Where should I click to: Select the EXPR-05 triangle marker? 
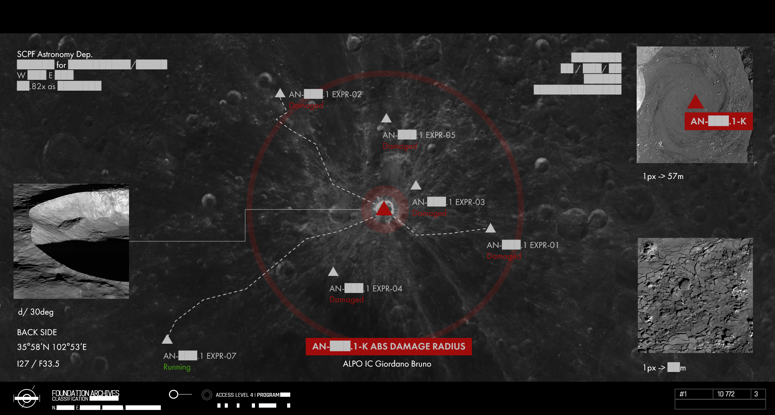pyautogui.click(x=386, y=119)
